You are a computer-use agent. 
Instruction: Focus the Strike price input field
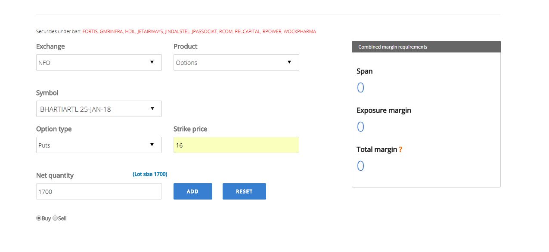pyautogui.click(x=236, y=145)
